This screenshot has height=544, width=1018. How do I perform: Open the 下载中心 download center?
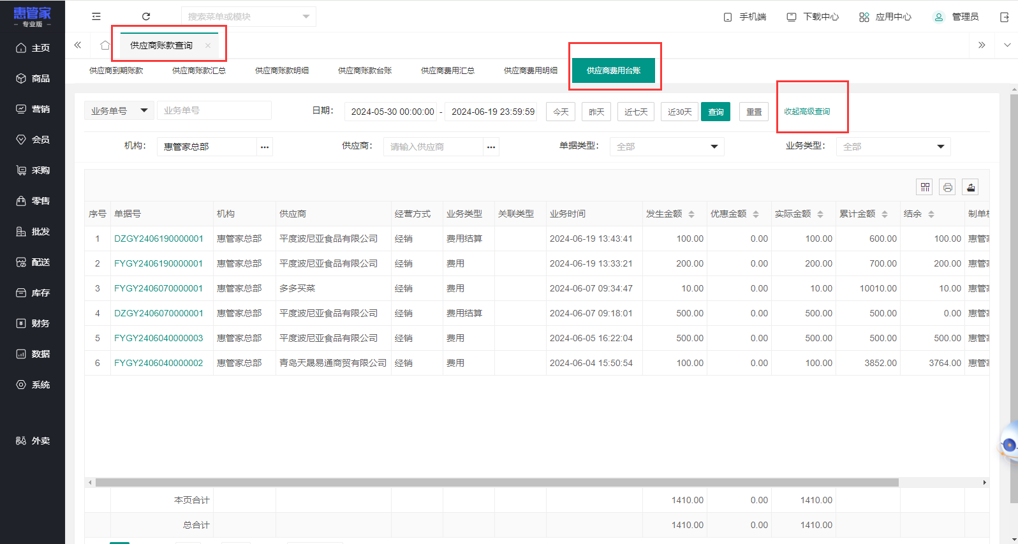tap(813, 17)
